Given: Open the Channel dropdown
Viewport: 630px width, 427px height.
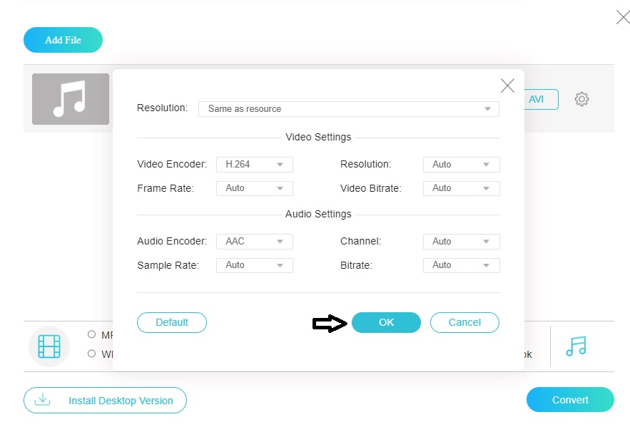Looking at the screenshot, I should 461,242.
